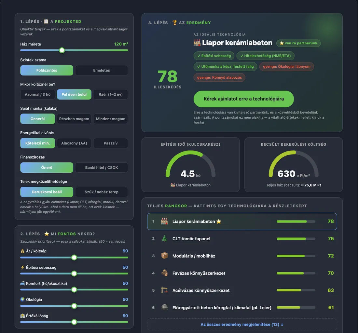The image size is (358, 333).
Task: Open details of Moduláris / mobilház row
Action: [242, 256]
